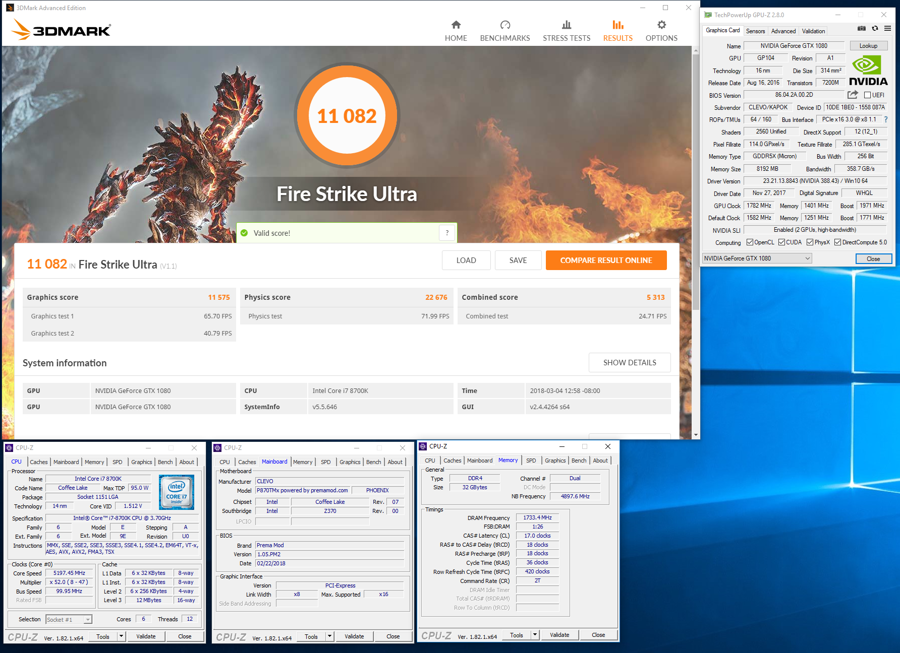Click the BIOS Version field in GPU-Z
The height and width of the screenshot is (653, 900).
[794, 95]
